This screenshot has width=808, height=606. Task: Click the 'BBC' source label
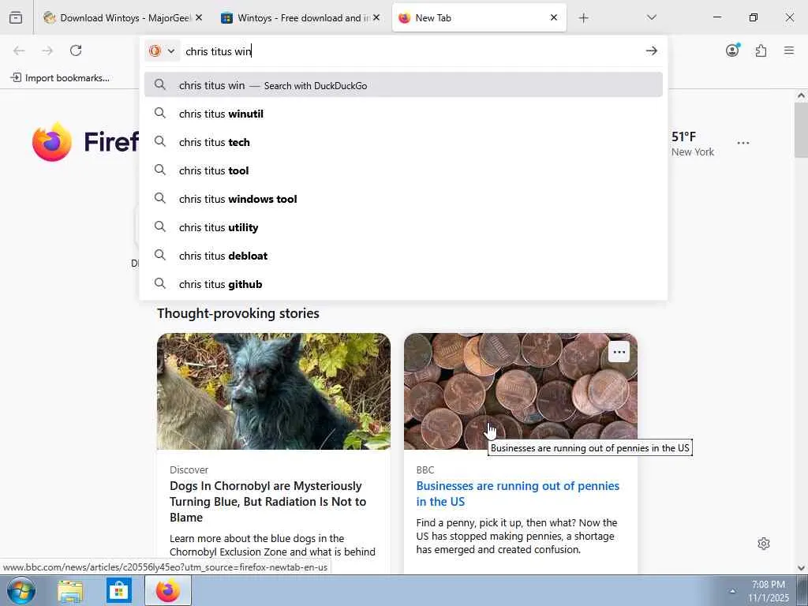click(x=425, y=470)
